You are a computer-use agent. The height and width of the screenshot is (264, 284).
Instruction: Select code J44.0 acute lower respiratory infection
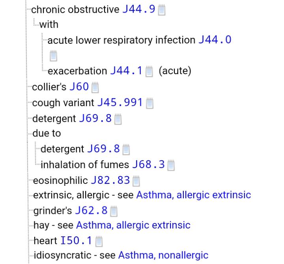click(x=215, y=40)
